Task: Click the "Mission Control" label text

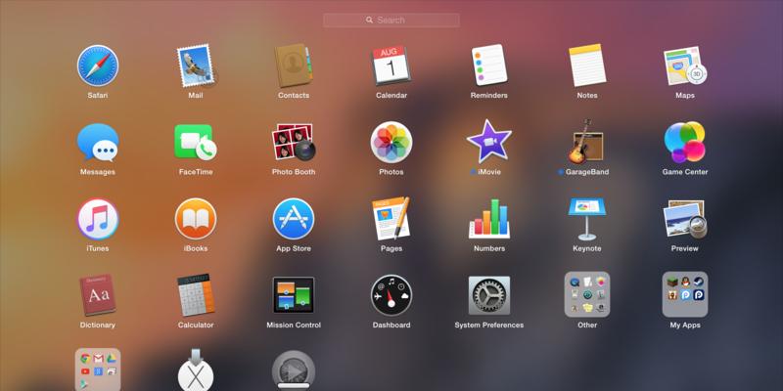Action: pos(294,326)
